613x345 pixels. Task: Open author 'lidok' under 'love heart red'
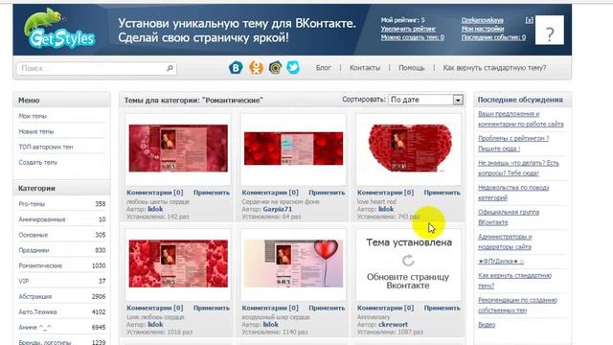(x=386, y=209)
